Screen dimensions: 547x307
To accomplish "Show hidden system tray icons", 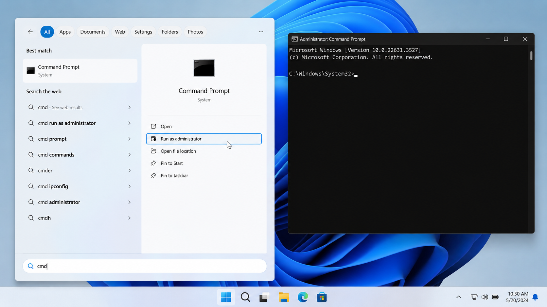I will [x=459, y=297].
